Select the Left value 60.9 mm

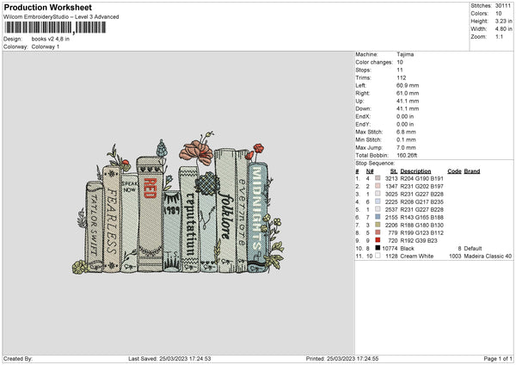[408, 85]
